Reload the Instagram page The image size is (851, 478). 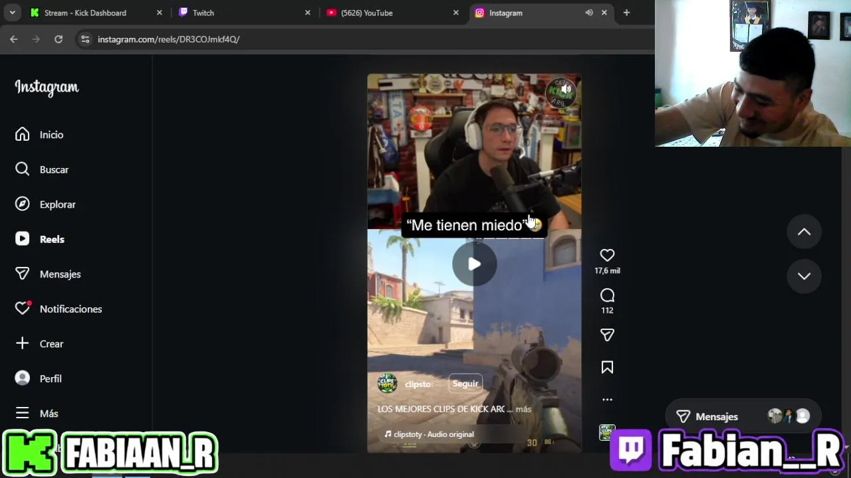[59, 39]
